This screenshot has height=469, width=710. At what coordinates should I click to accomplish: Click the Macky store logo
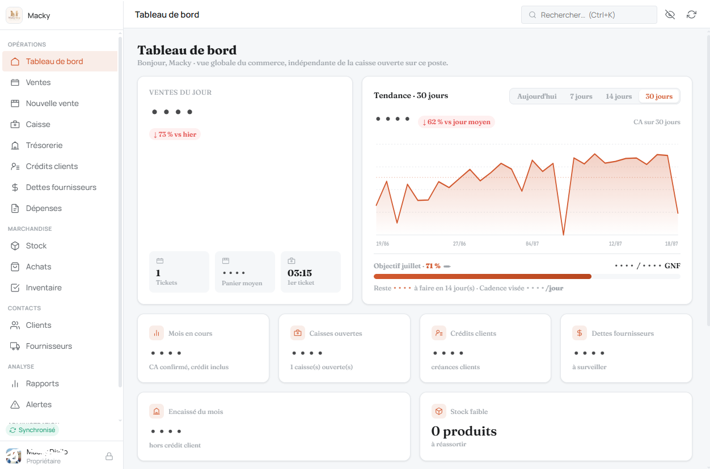point(14,15)
